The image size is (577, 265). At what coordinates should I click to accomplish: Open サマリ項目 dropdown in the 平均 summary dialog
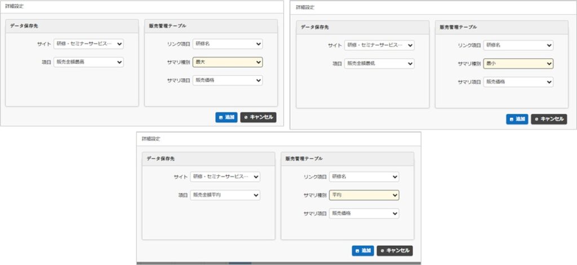[364, 214]
